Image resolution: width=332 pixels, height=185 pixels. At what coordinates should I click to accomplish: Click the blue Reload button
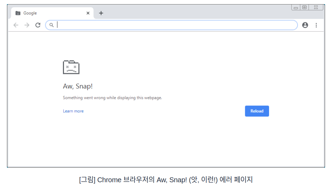click(x=257, y=111)
